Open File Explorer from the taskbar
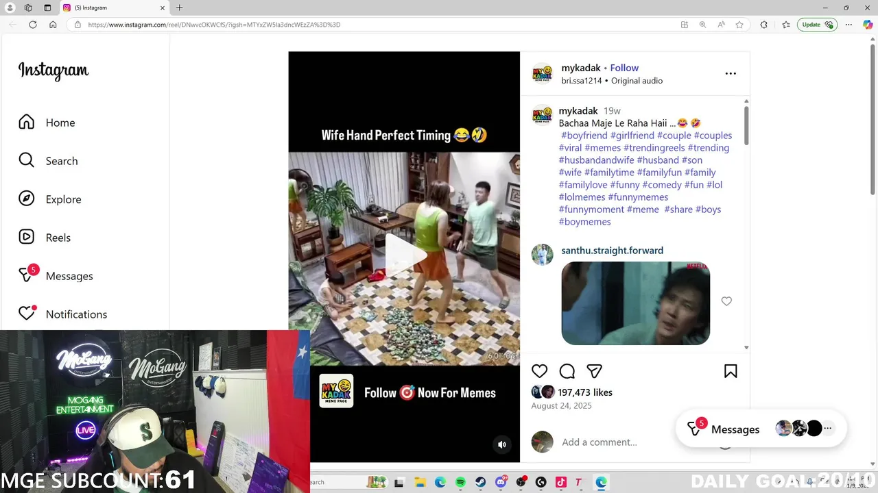Screen dimensions: 878x493 coord(420,482)
